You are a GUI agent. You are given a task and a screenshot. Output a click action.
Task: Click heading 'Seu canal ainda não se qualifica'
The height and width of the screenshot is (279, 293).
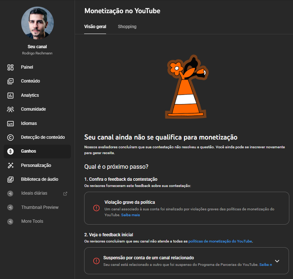(161, 137)
